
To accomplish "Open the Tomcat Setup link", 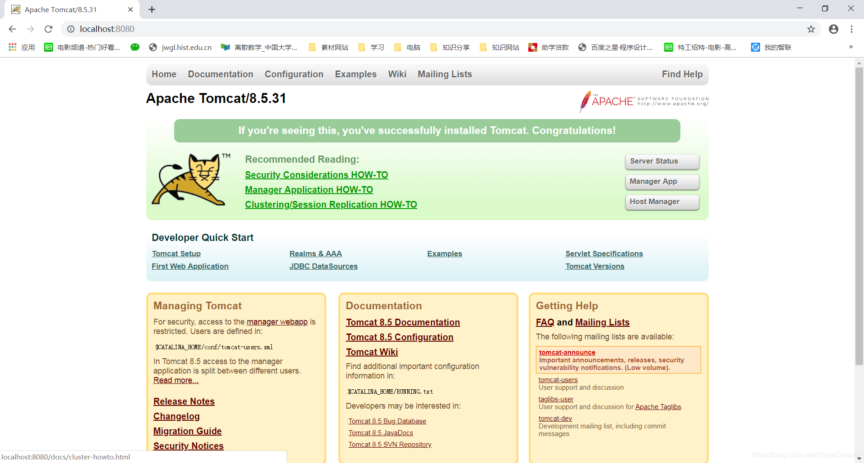I will point(176,254).
